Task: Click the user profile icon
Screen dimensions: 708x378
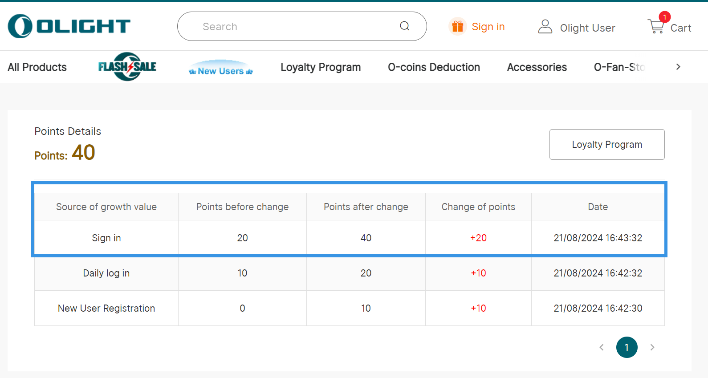Action: pyautogui.click(x=545, y=27)
